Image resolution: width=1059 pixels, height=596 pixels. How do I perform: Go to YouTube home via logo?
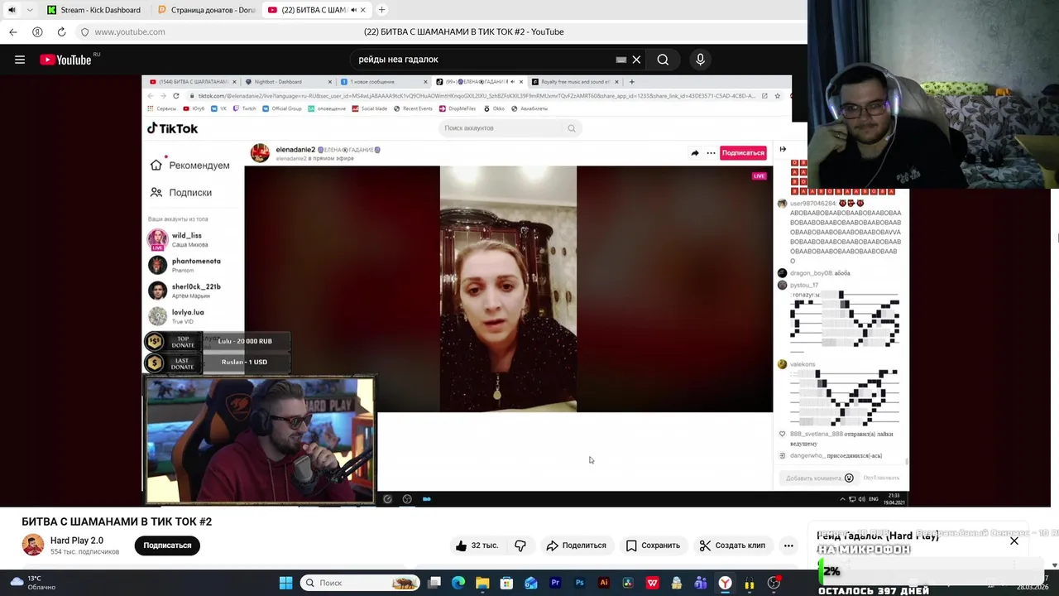point(65,60)
